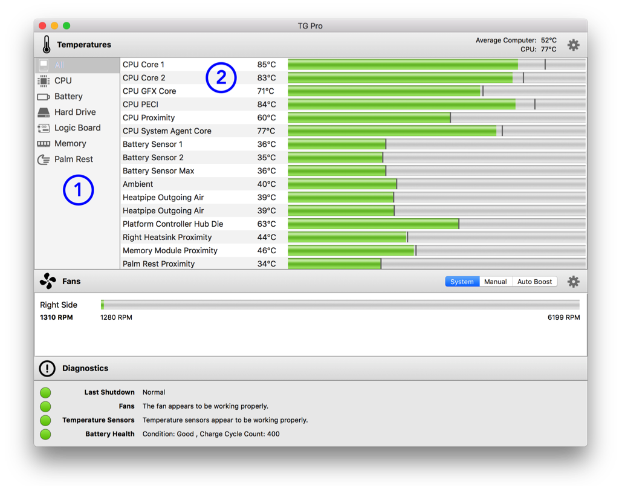Image resolution: width=625 pixels, height=486 pixels.
Task: Click the TG Pro window title
Action: pos(310,26)
